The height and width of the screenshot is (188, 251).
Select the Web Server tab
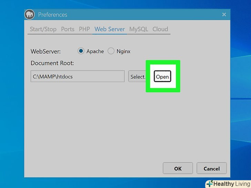point(110,29)
